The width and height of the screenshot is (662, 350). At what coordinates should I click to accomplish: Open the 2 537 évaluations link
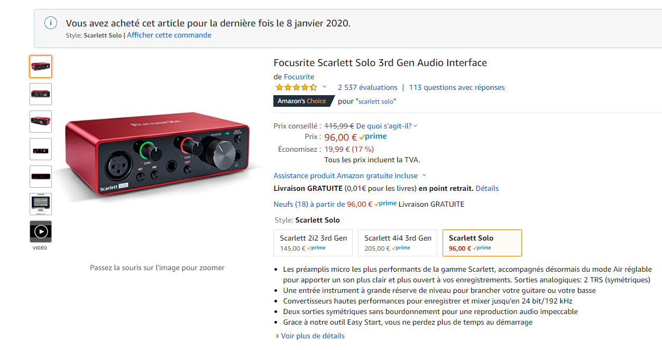tap(367, 87)
